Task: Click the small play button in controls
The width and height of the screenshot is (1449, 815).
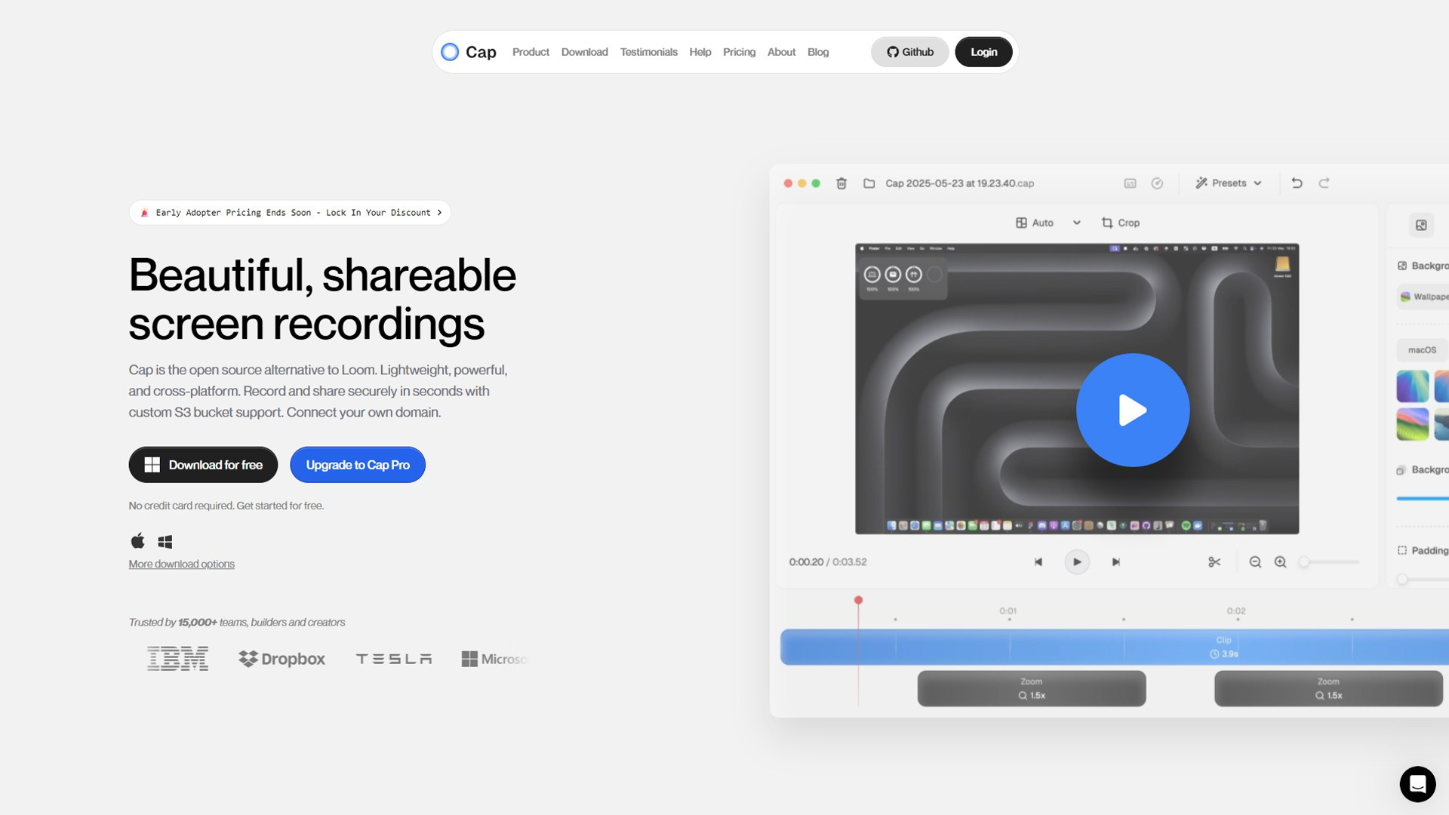Action: click(x=1077, y=562)
